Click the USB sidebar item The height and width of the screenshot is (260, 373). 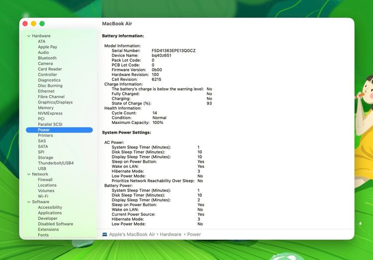tap(42, 168)
